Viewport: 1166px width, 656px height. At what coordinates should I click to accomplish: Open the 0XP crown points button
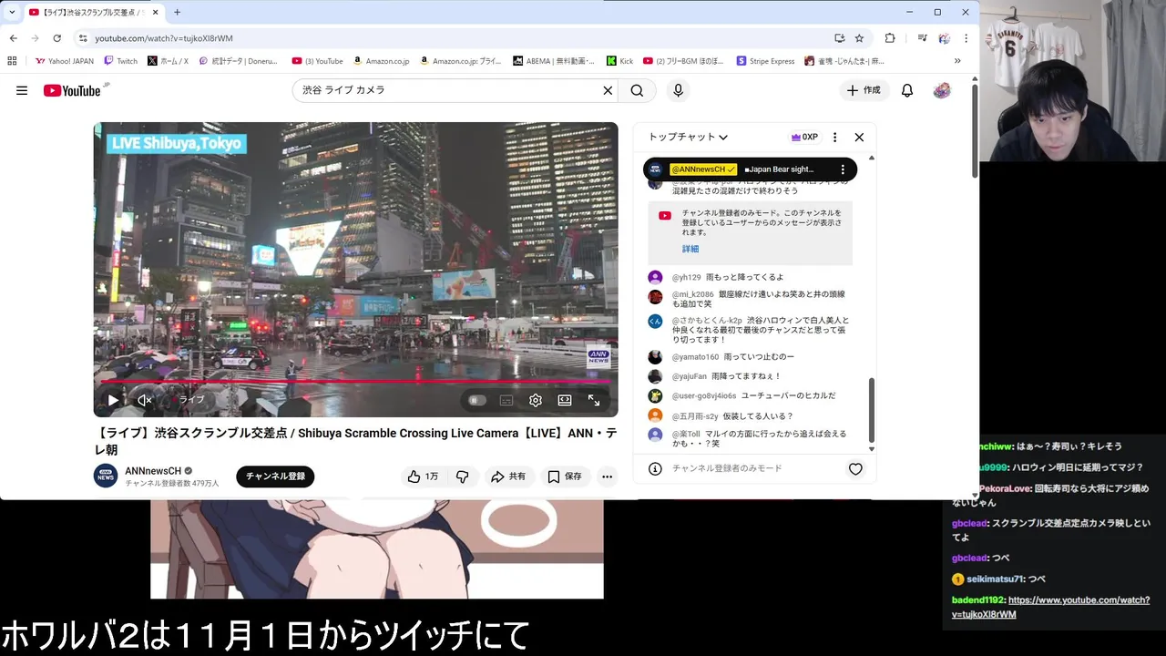coord(804,138)
